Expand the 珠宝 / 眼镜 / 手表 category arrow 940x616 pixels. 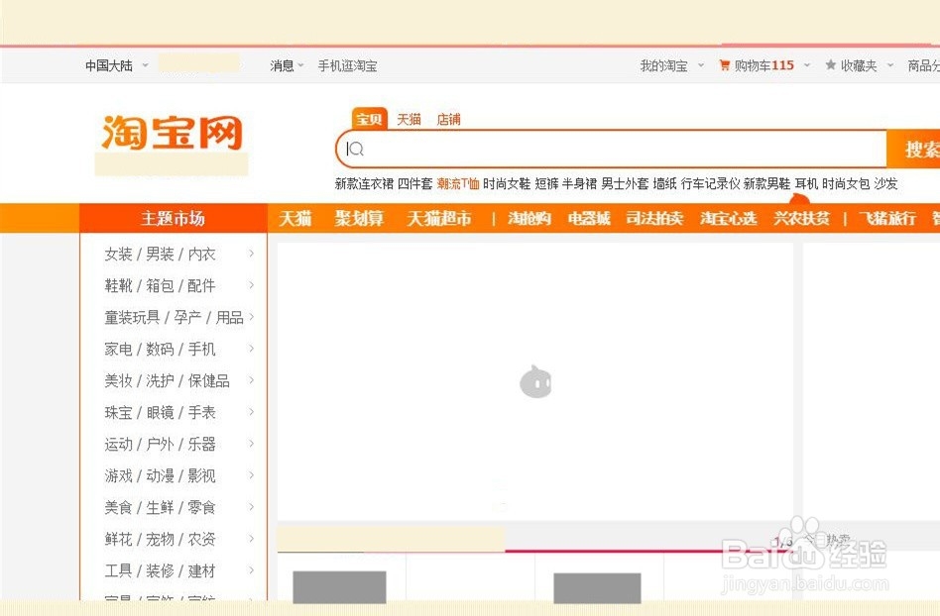pos(251,412)
